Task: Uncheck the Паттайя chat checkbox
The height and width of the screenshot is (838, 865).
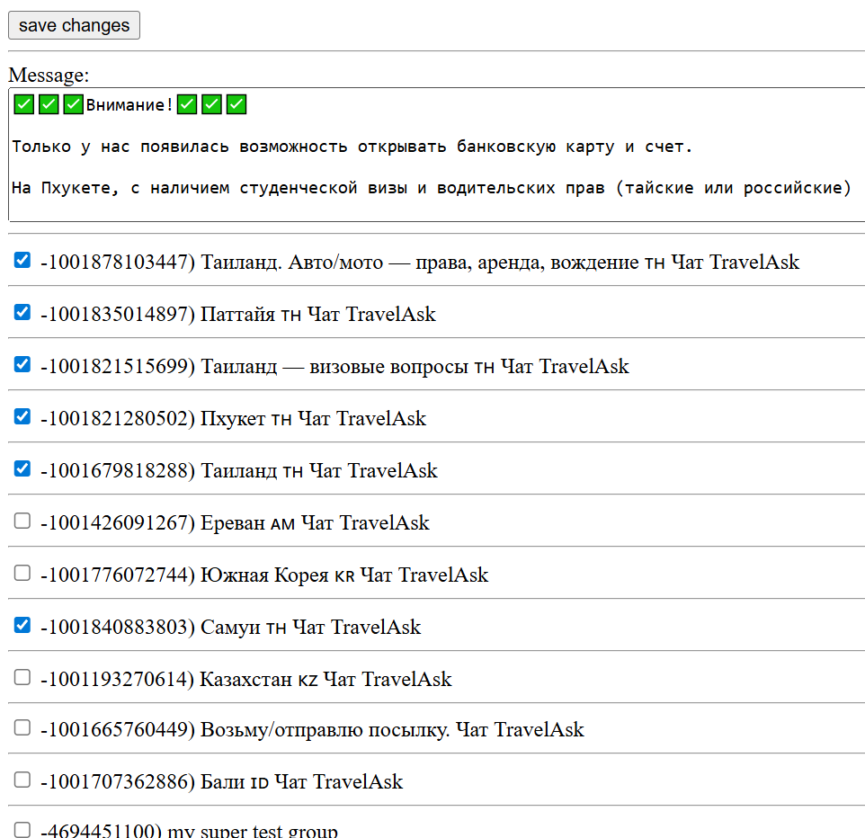Action: [22, 313]
